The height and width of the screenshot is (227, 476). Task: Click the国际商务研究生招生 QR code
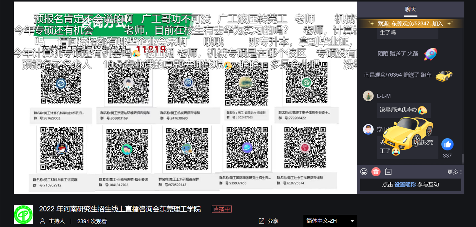pos(247,148)
